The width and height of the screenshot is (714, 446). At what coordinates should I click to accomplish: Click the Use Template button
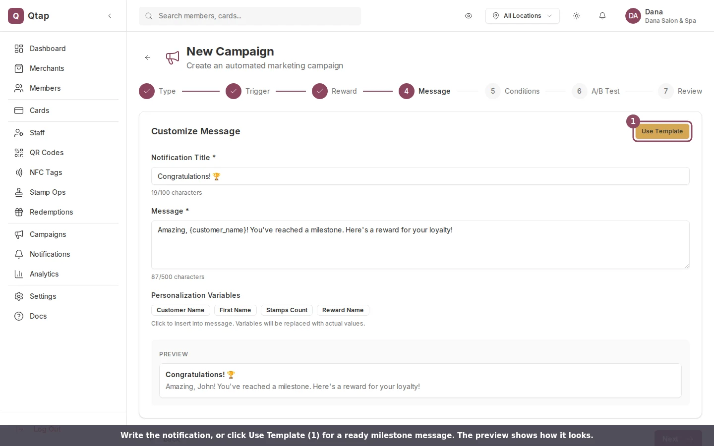pyautogui.click(x=662, y=131)
